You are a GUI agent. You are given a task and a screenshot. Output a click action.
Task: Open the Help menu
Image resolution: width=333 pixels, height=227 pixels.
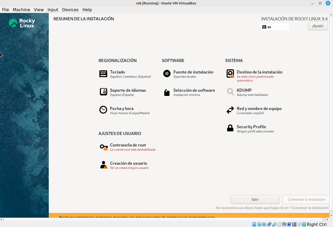[x=87, y=10]
